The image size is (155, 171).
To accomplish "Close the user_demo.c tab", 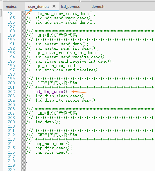I will point(54,7).
